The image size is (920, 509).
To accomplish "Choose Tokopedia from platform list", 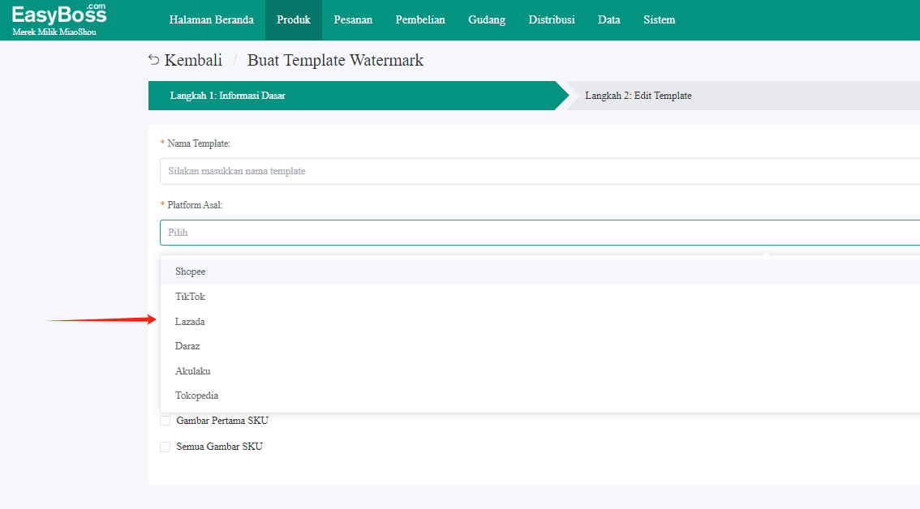I will pyautogui.click(x=540, y=396).
